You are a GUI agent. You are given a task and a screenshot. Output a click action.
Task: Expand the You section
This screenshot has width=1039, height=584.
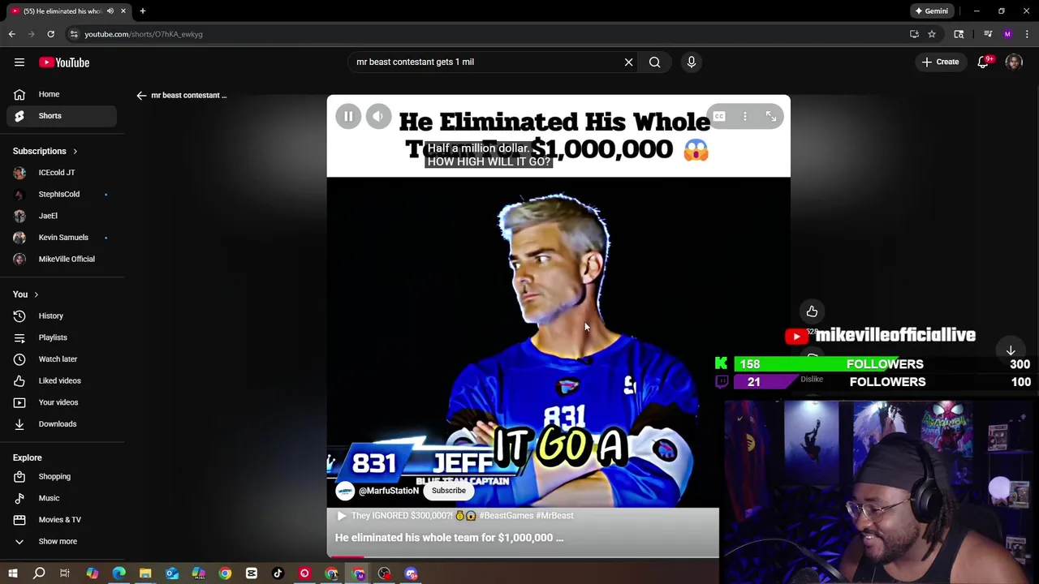tap(26, 294)
